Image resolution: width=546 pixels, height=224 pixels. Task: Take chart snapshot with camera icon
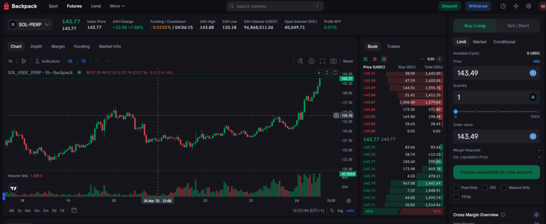pos(333,61)
